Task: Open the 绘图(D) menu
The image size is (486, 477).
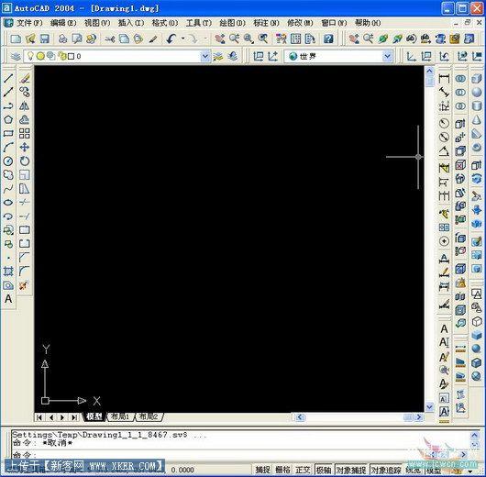Action: coord(233,23)
